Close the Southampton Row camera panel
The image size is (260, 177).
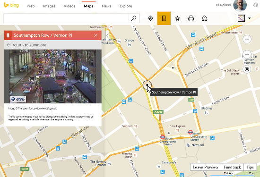pyautogui.click(x=96, y=35)
